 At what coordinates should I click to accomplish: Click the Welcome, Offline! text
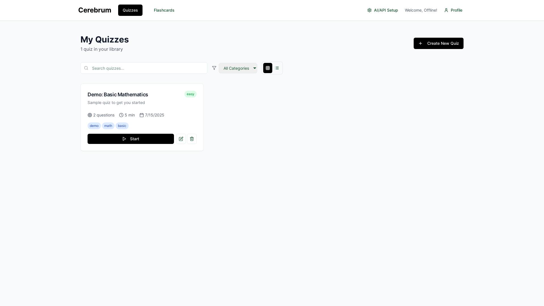click(421, 10)
